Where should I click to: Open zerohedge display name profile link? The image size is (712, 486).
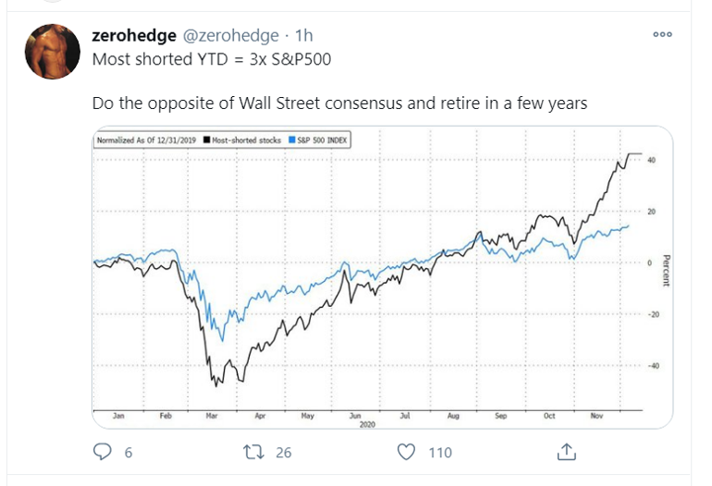point(135,35)
